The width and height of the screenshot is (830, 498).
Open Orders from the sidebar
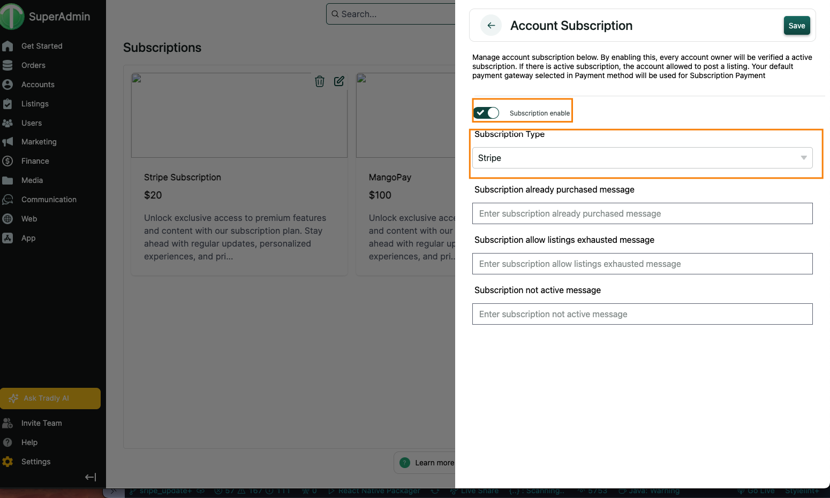coord(33,65)
